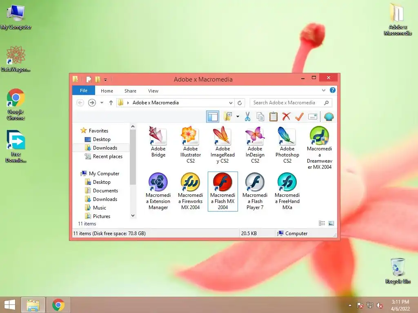Open the Adobe Bridge shortcut
This screenshot has width=418, height=313.
[x=158, y=142]
